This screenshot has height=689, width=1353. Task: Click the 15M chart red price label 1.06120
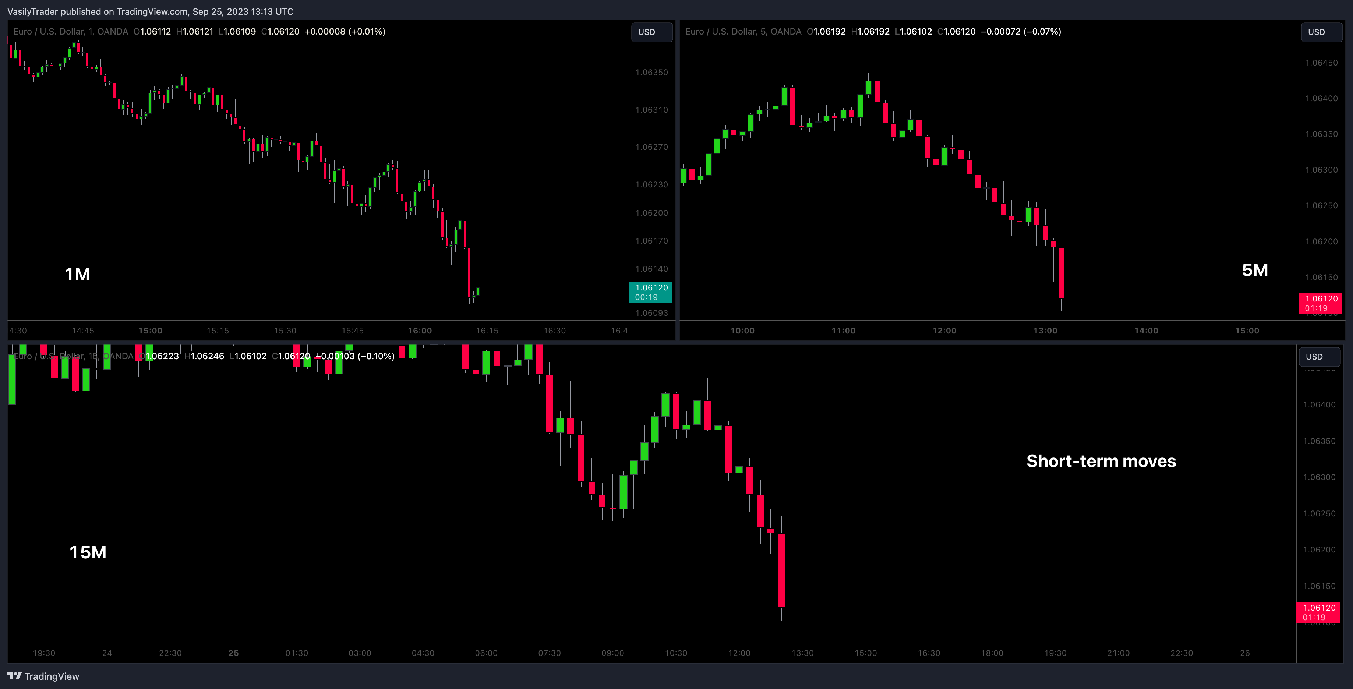tap(1319, 612)
